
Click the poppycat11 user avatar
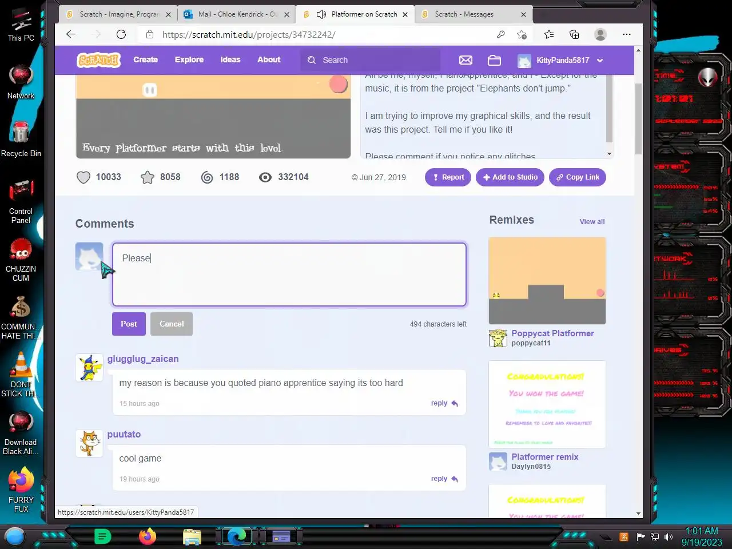coord(498,338)
